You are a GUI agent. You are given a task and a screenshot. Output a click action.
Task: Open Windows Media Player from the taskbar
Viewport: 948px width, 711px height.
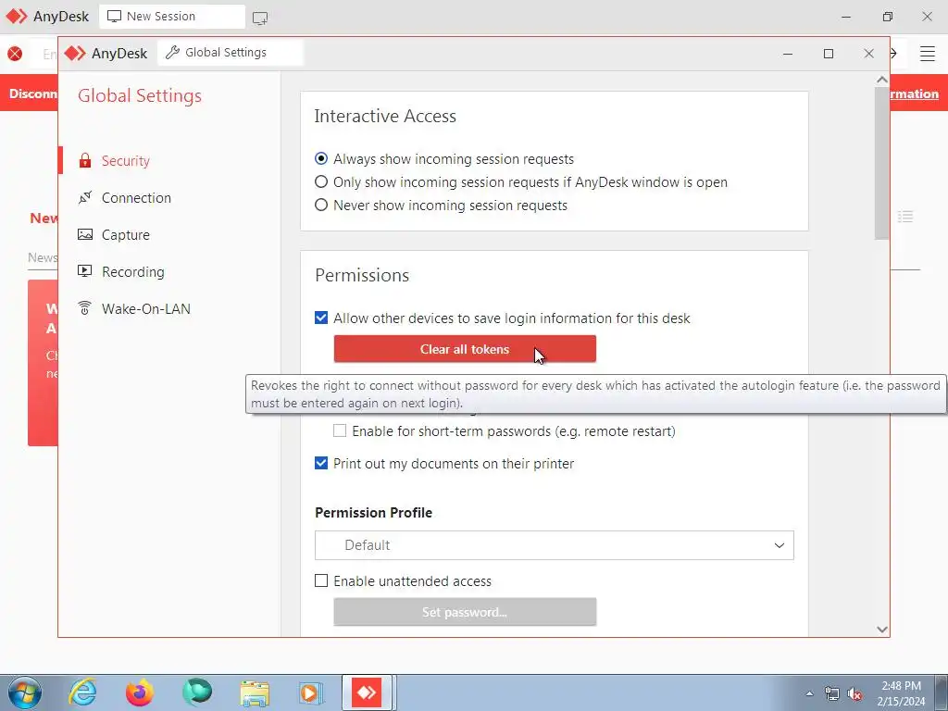(x=311, y=692)
